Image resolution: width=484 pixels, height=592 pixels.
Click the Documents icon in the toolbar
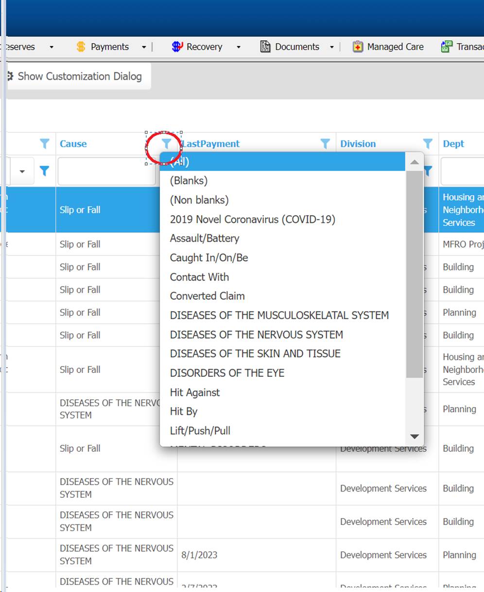point(265,47)
